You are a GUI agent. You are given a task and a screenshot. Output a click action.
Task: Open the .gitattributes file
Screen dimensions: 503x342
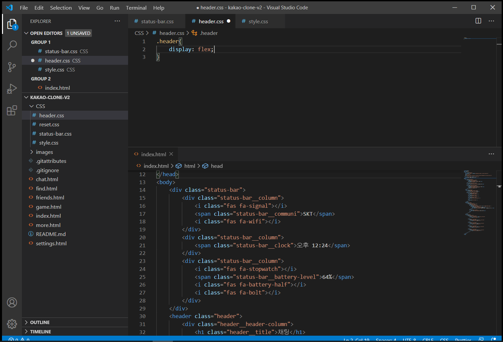[x=75, y=161]
